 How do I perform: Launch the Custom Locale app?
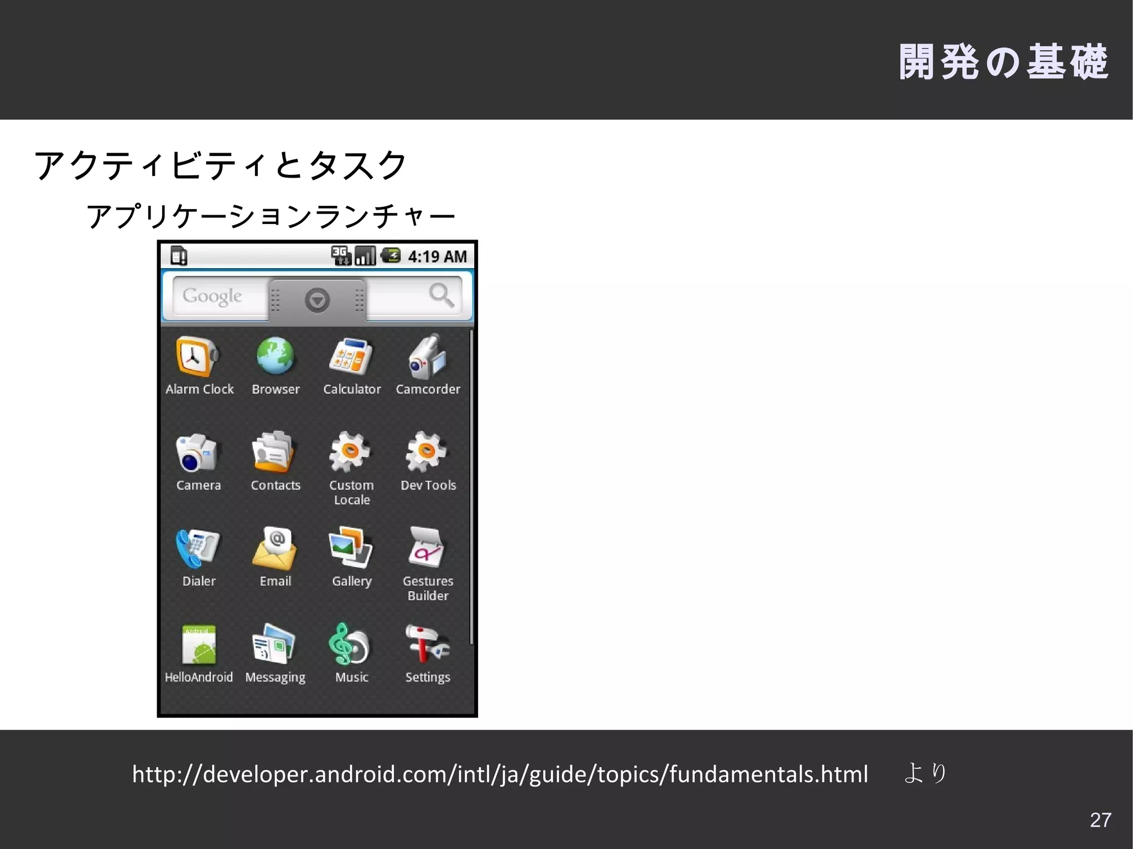351,469
